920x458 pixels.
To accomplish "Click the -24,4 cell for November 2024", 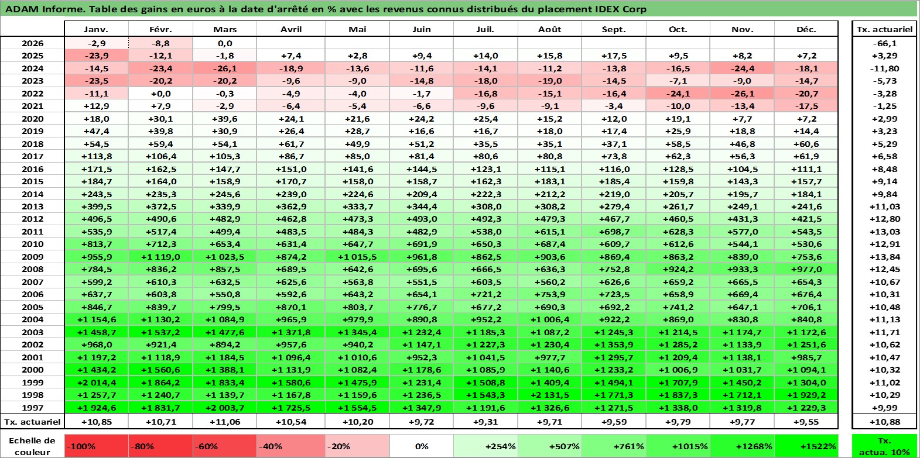I will coord(742,68).
